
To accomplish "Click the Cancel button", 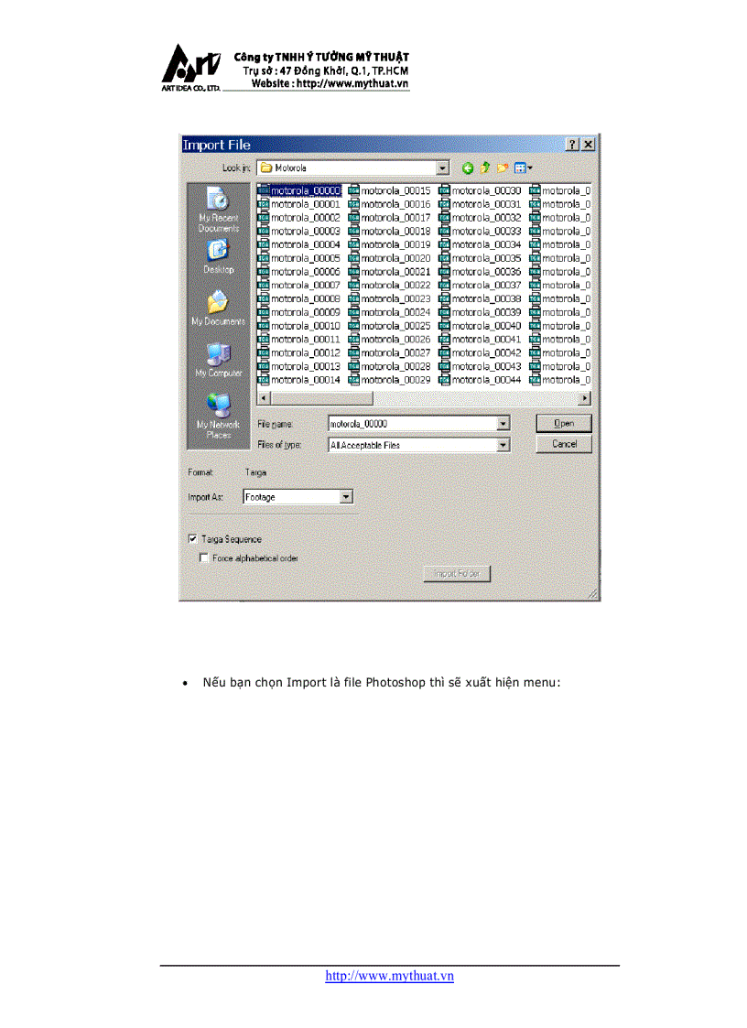I will point(564,444).
